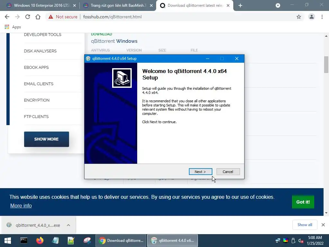The image size is (329, 247).
Task: Switch to the Trang rút gọn liên kết tab
Action: [x=118, y=5]
